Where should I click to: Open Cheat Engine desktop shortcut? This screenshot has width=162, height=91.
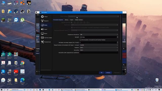pyautogui.click(x=16, y=12)
